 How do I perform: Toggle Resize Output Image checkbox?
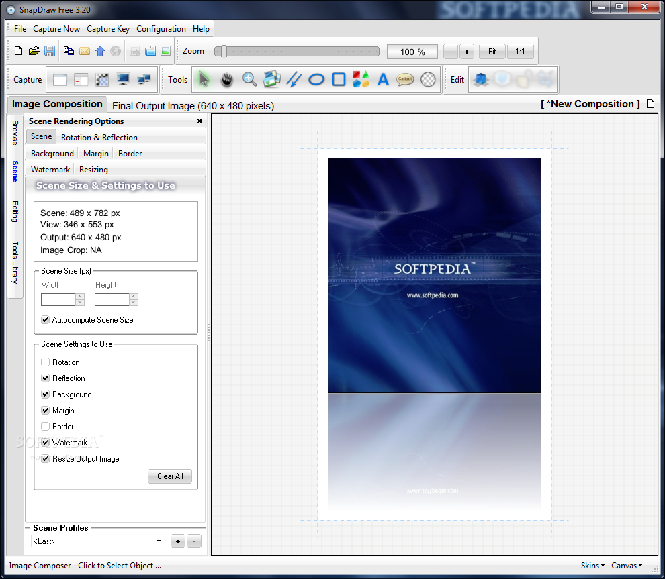click(x=45, y=459)
